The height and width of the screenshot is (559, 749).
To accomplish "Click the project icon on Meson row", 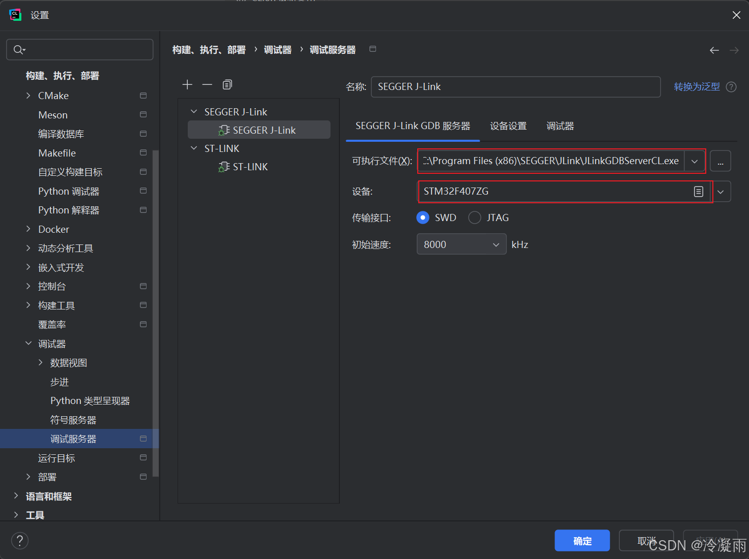I will (143, 114).
